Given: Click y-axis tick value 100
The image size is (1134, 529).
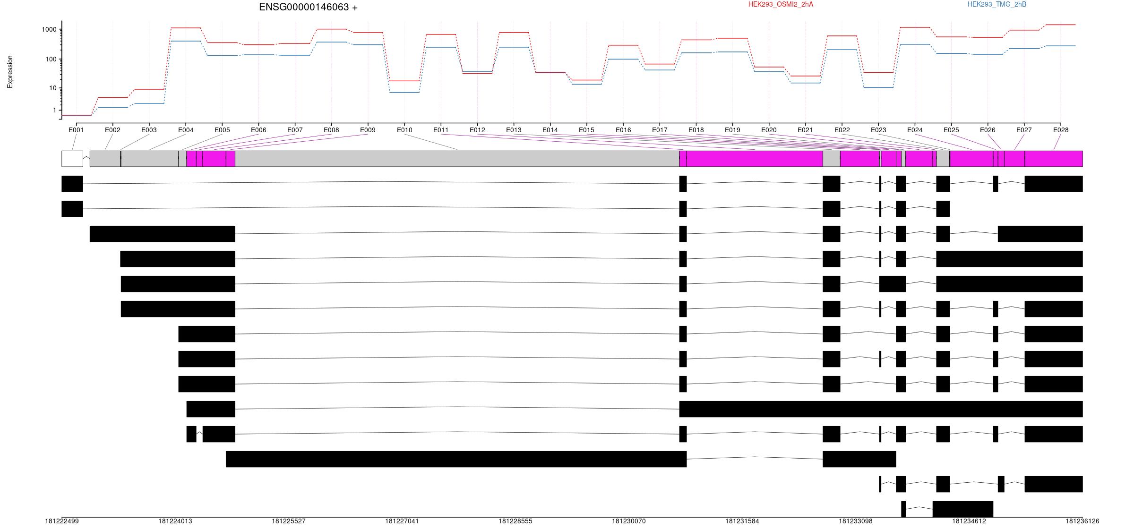Looking at the screenshot, I should pyautogui.click(x=51, y=59).
